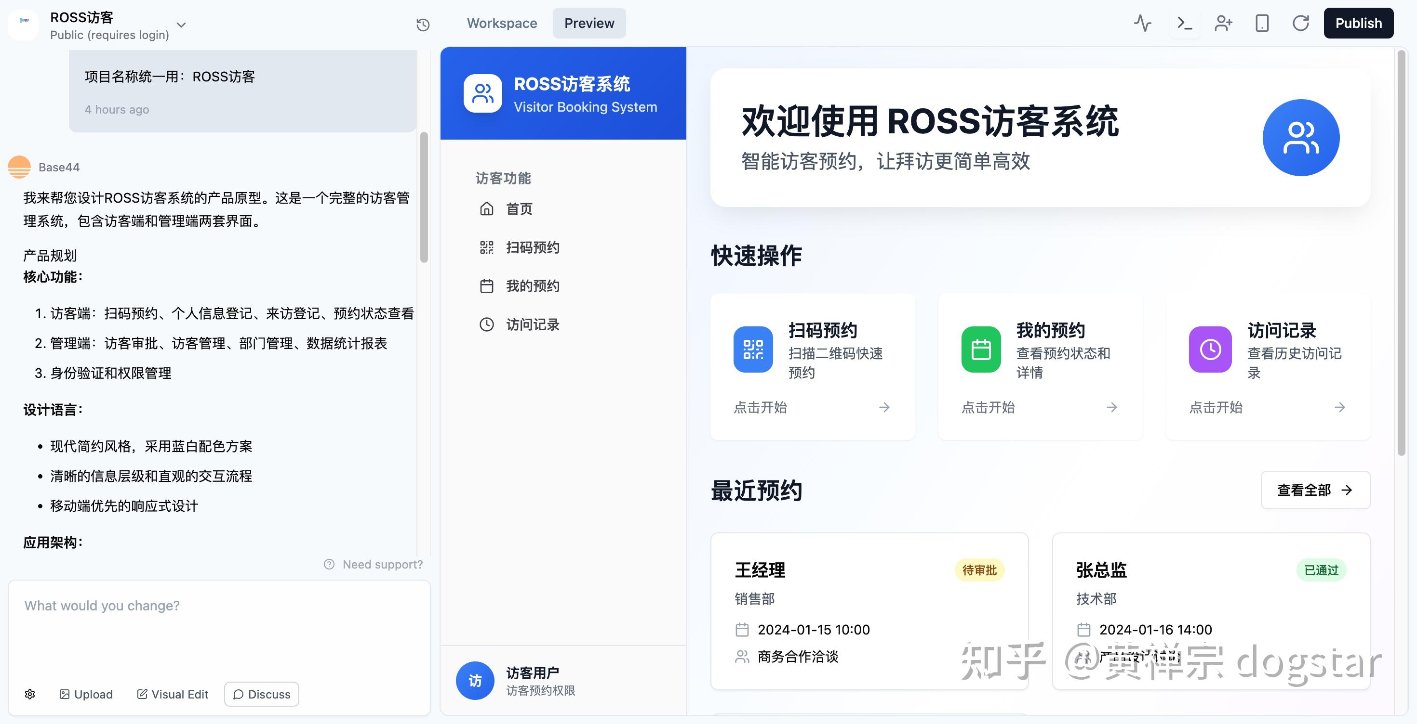Click the large blue visitors circle icon
The width and height of the screenshot is (1417, 724).
coord(1301,137)
